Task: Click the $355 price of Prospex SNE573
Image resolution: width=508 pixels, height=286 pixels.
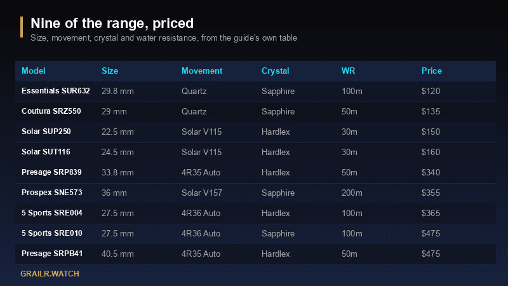Action: [431, 193]
